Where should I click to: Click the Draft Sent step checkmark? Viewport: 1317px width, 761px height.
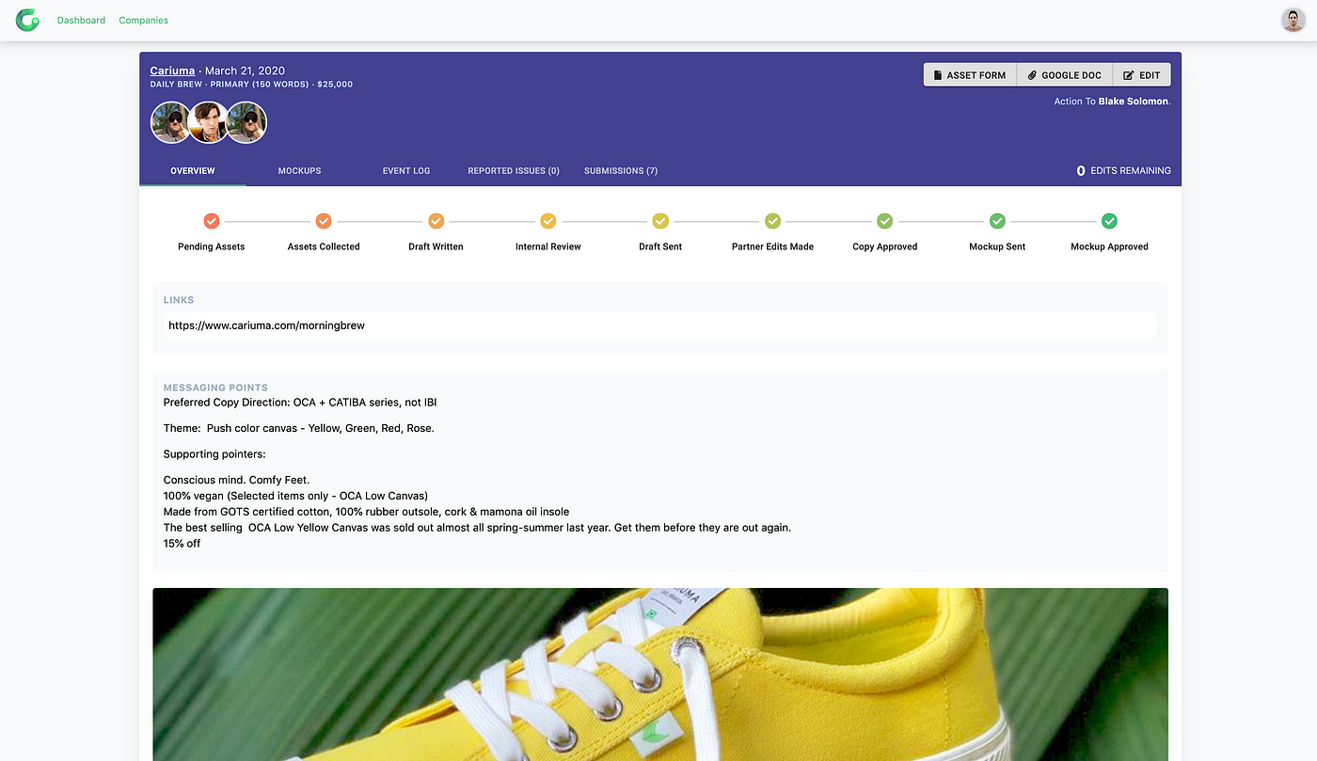point(660,221)
